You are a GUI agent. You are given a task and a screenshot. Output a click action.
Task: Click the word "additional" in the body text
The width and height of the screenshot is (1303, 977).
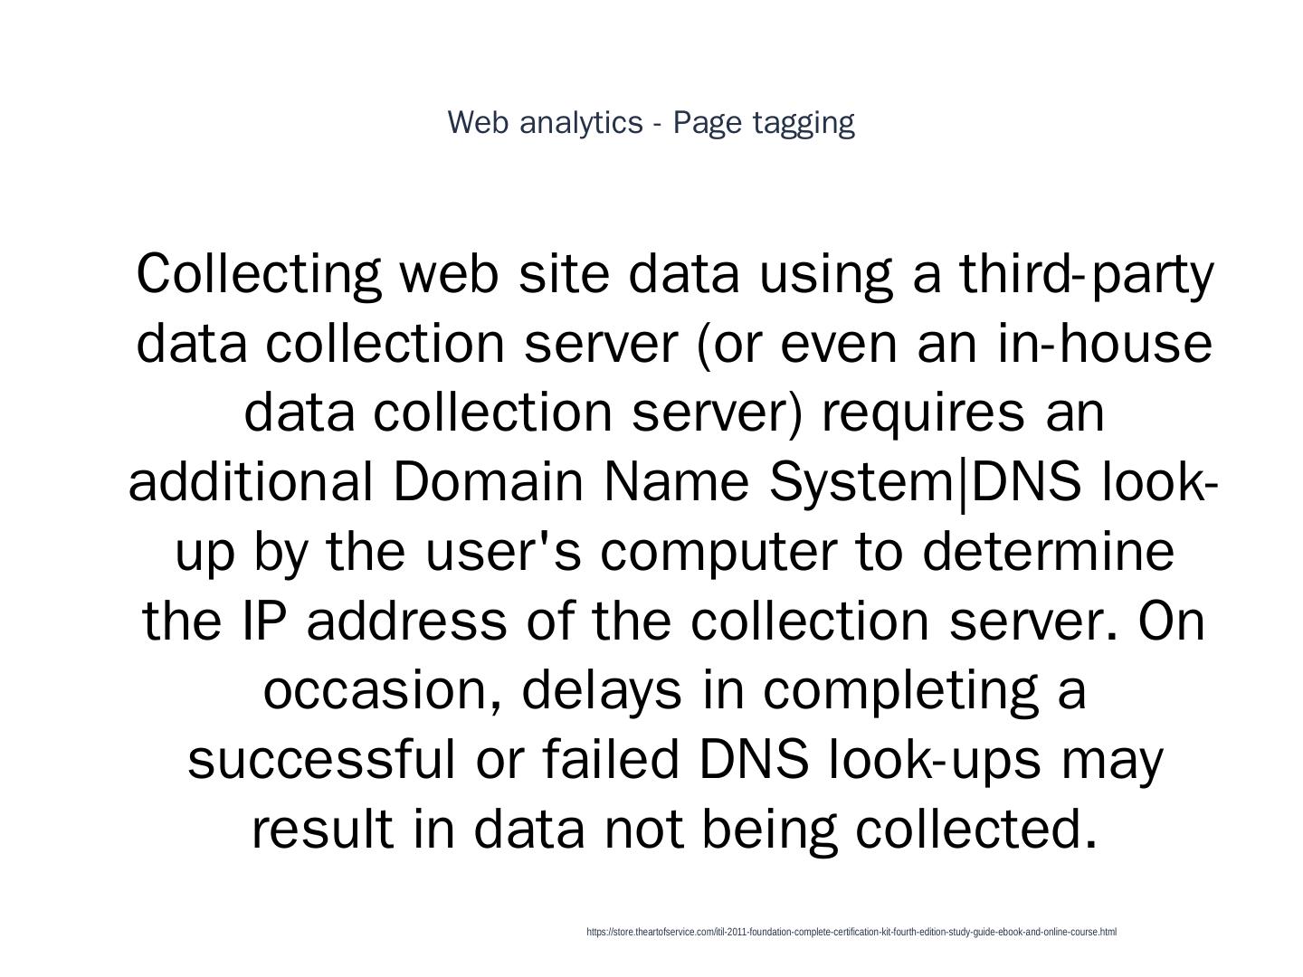click(250, 481)
